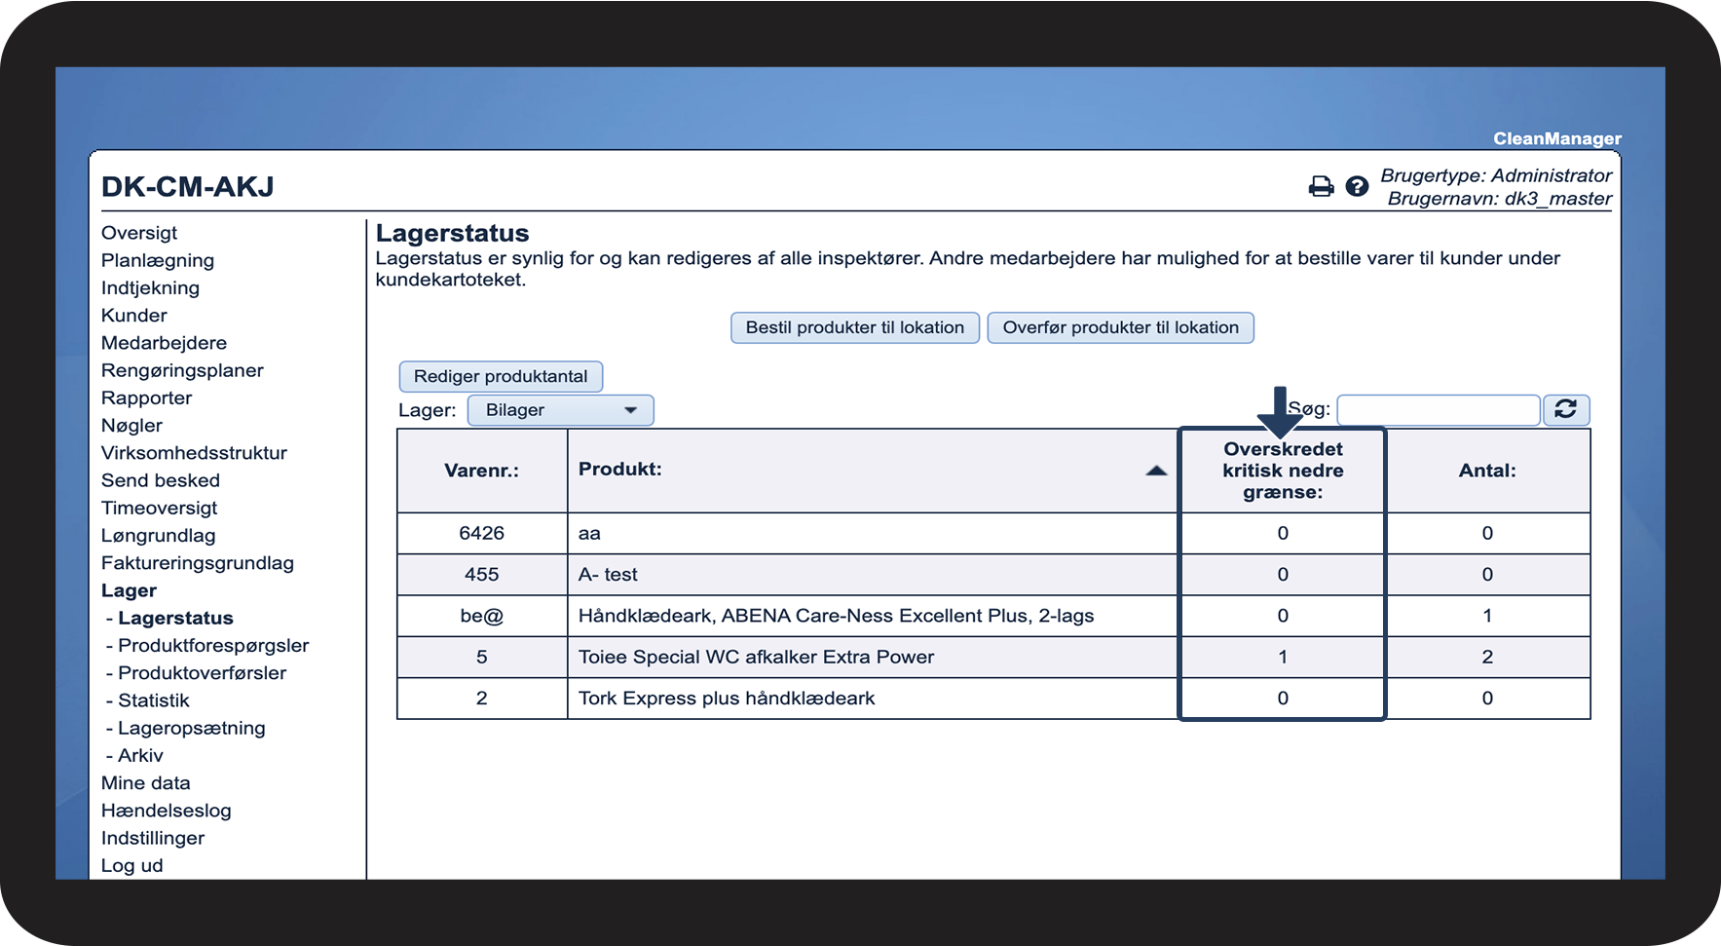
Task: Navigate to Statistik submenu
Action: 153,700
